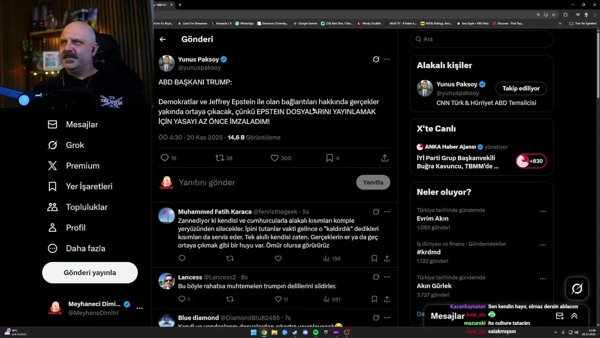Screen dimensions: 600x338
Task: Open the #krdmd trending topic
Action: point(429,252)
